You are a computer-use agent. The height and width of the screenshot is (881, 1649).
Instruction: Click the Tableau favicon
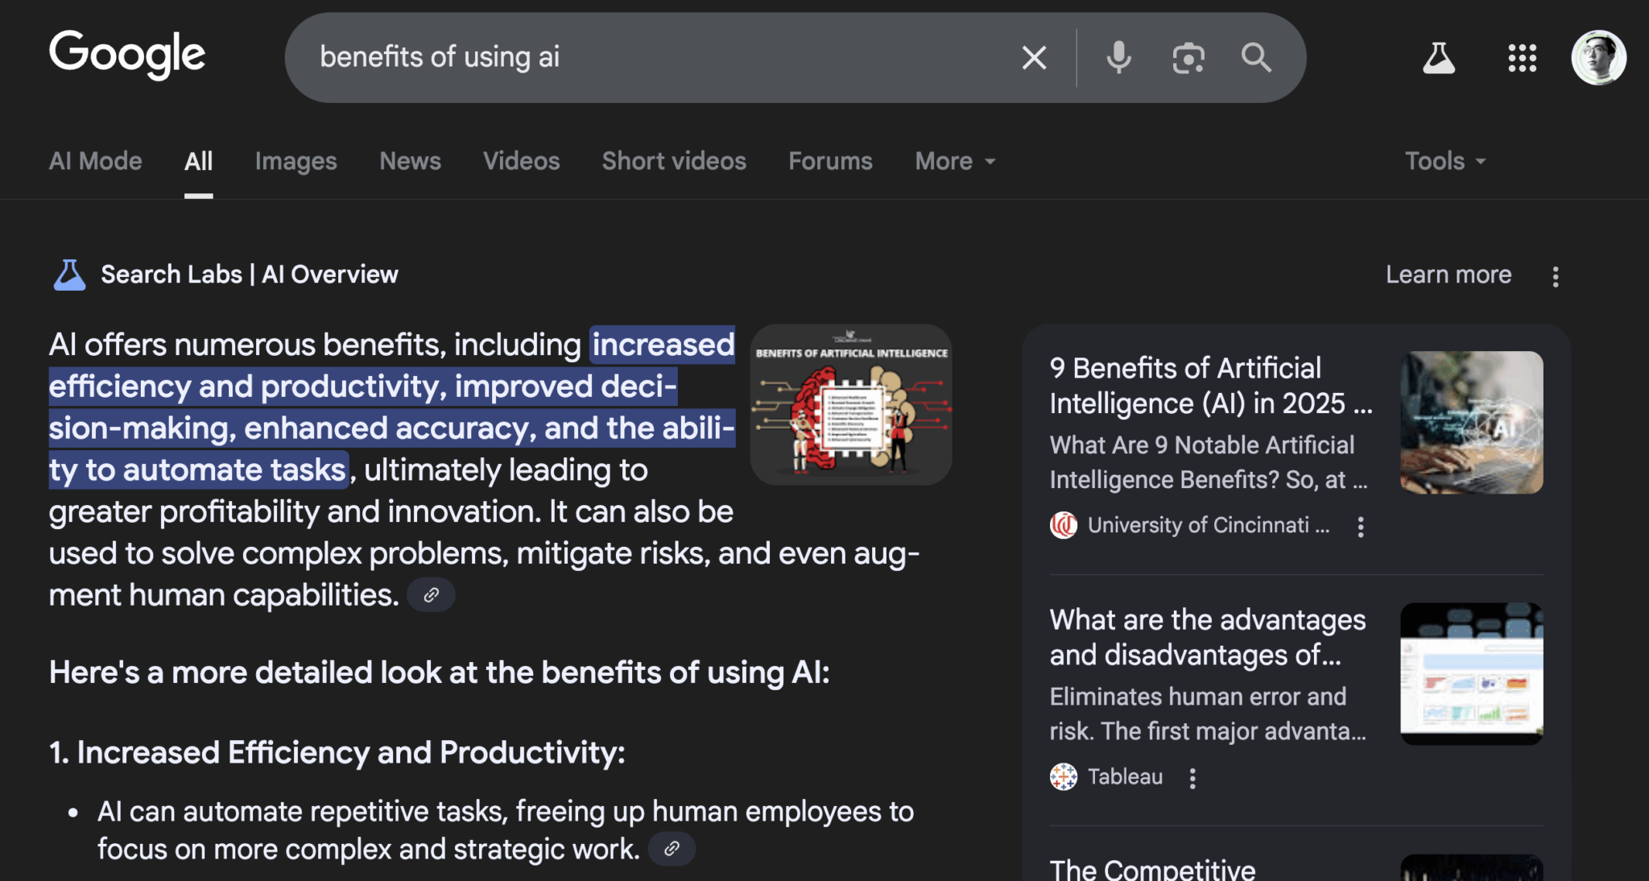pos(1063,776)
